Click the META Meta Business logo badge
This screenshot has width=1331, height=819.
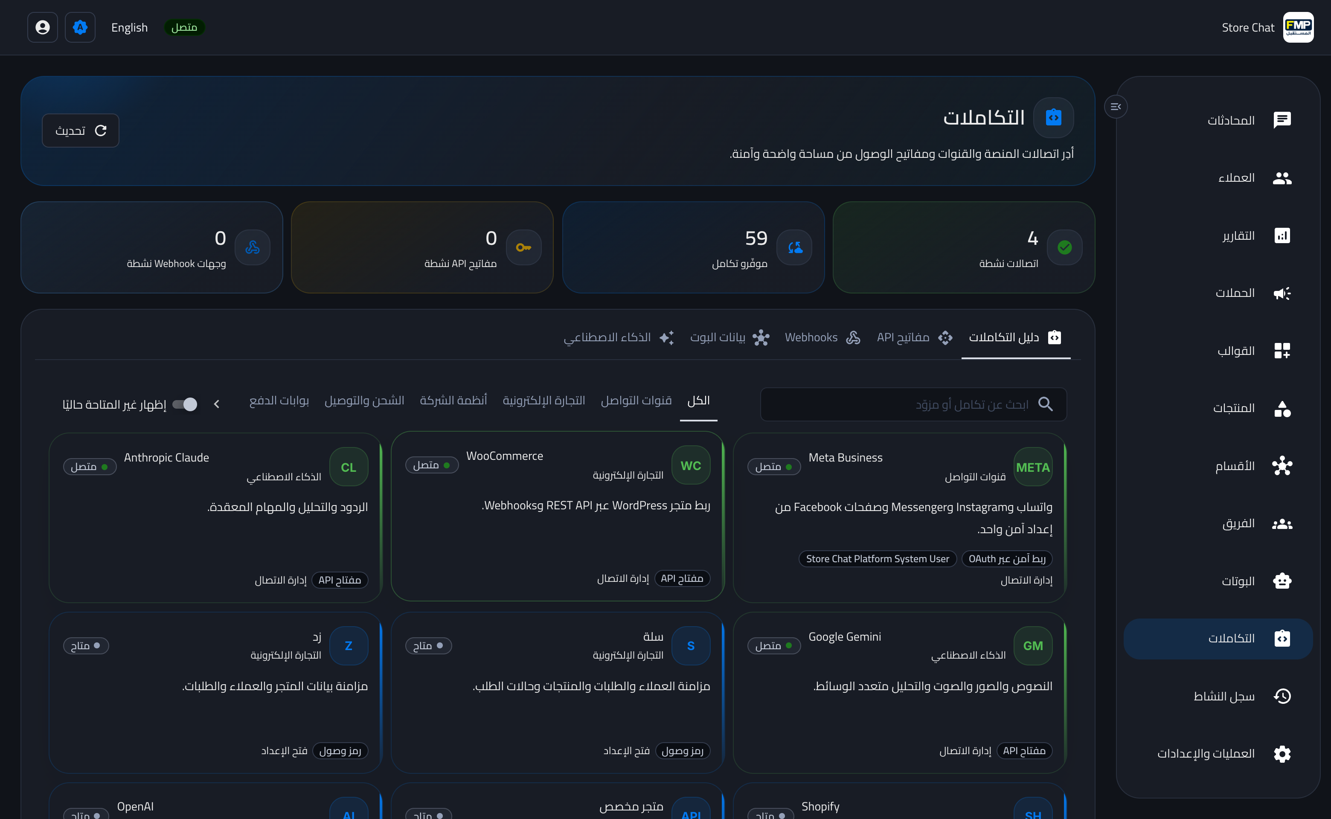[1033, 467]
